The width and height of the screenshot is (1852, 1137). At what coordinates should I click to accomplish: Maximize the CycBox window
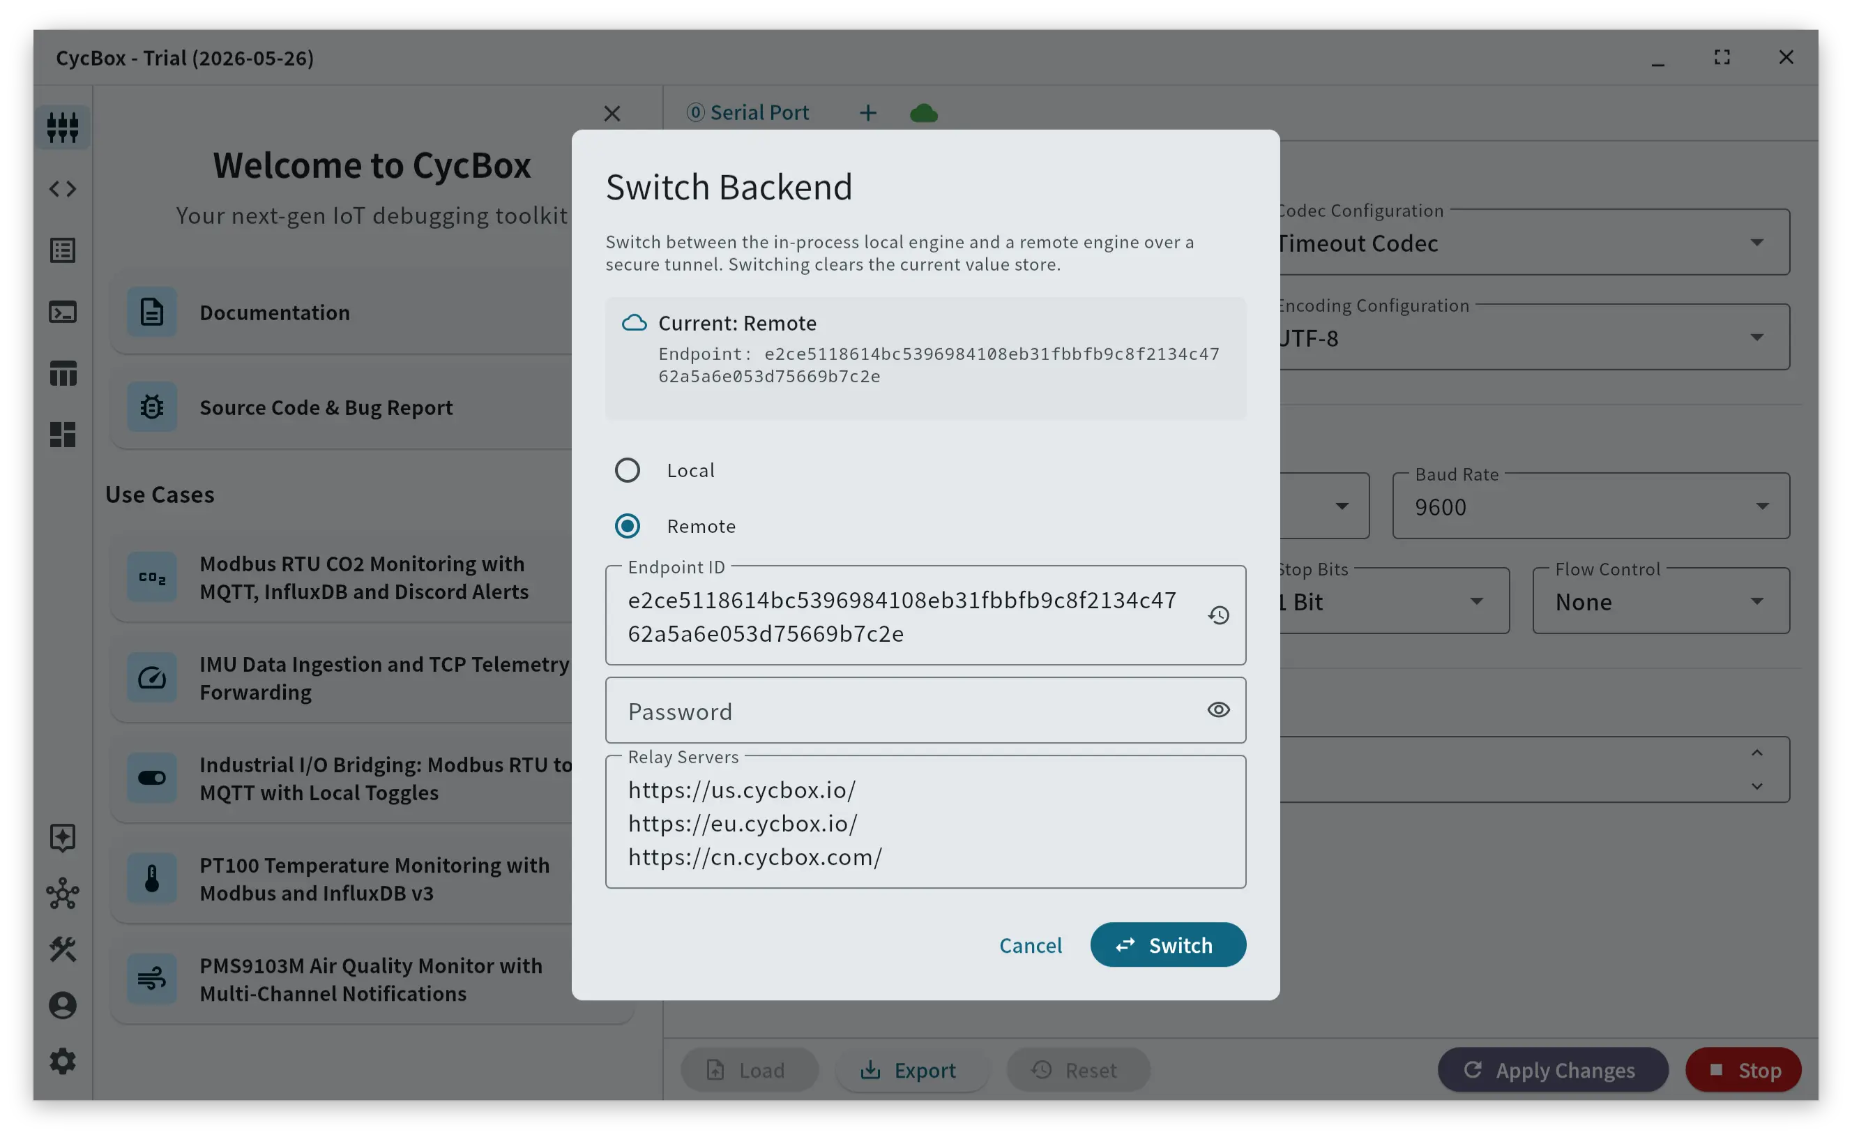(1722, 57)
